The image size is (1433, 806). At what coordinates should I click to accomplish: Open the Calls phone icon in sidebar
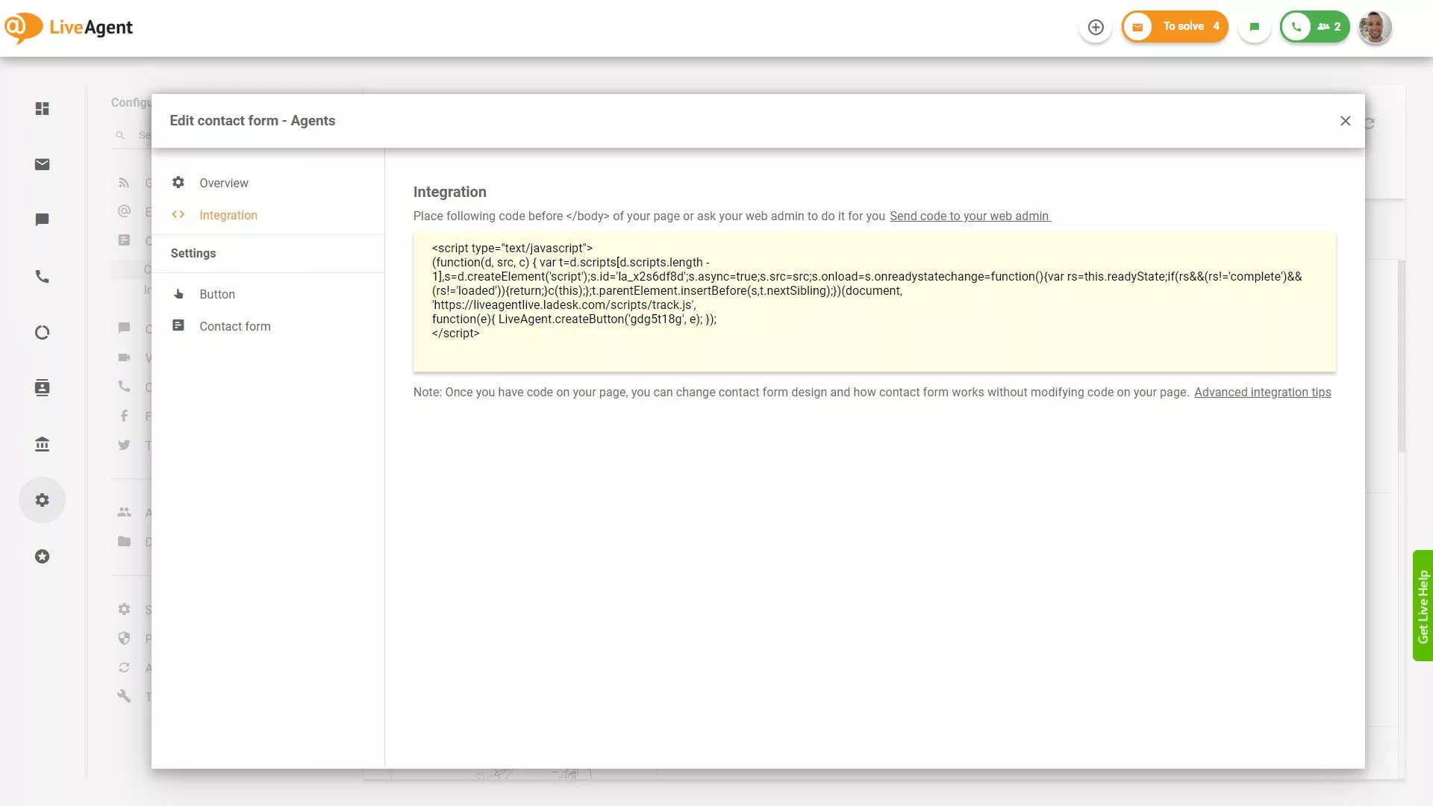(x=43, y=276)
